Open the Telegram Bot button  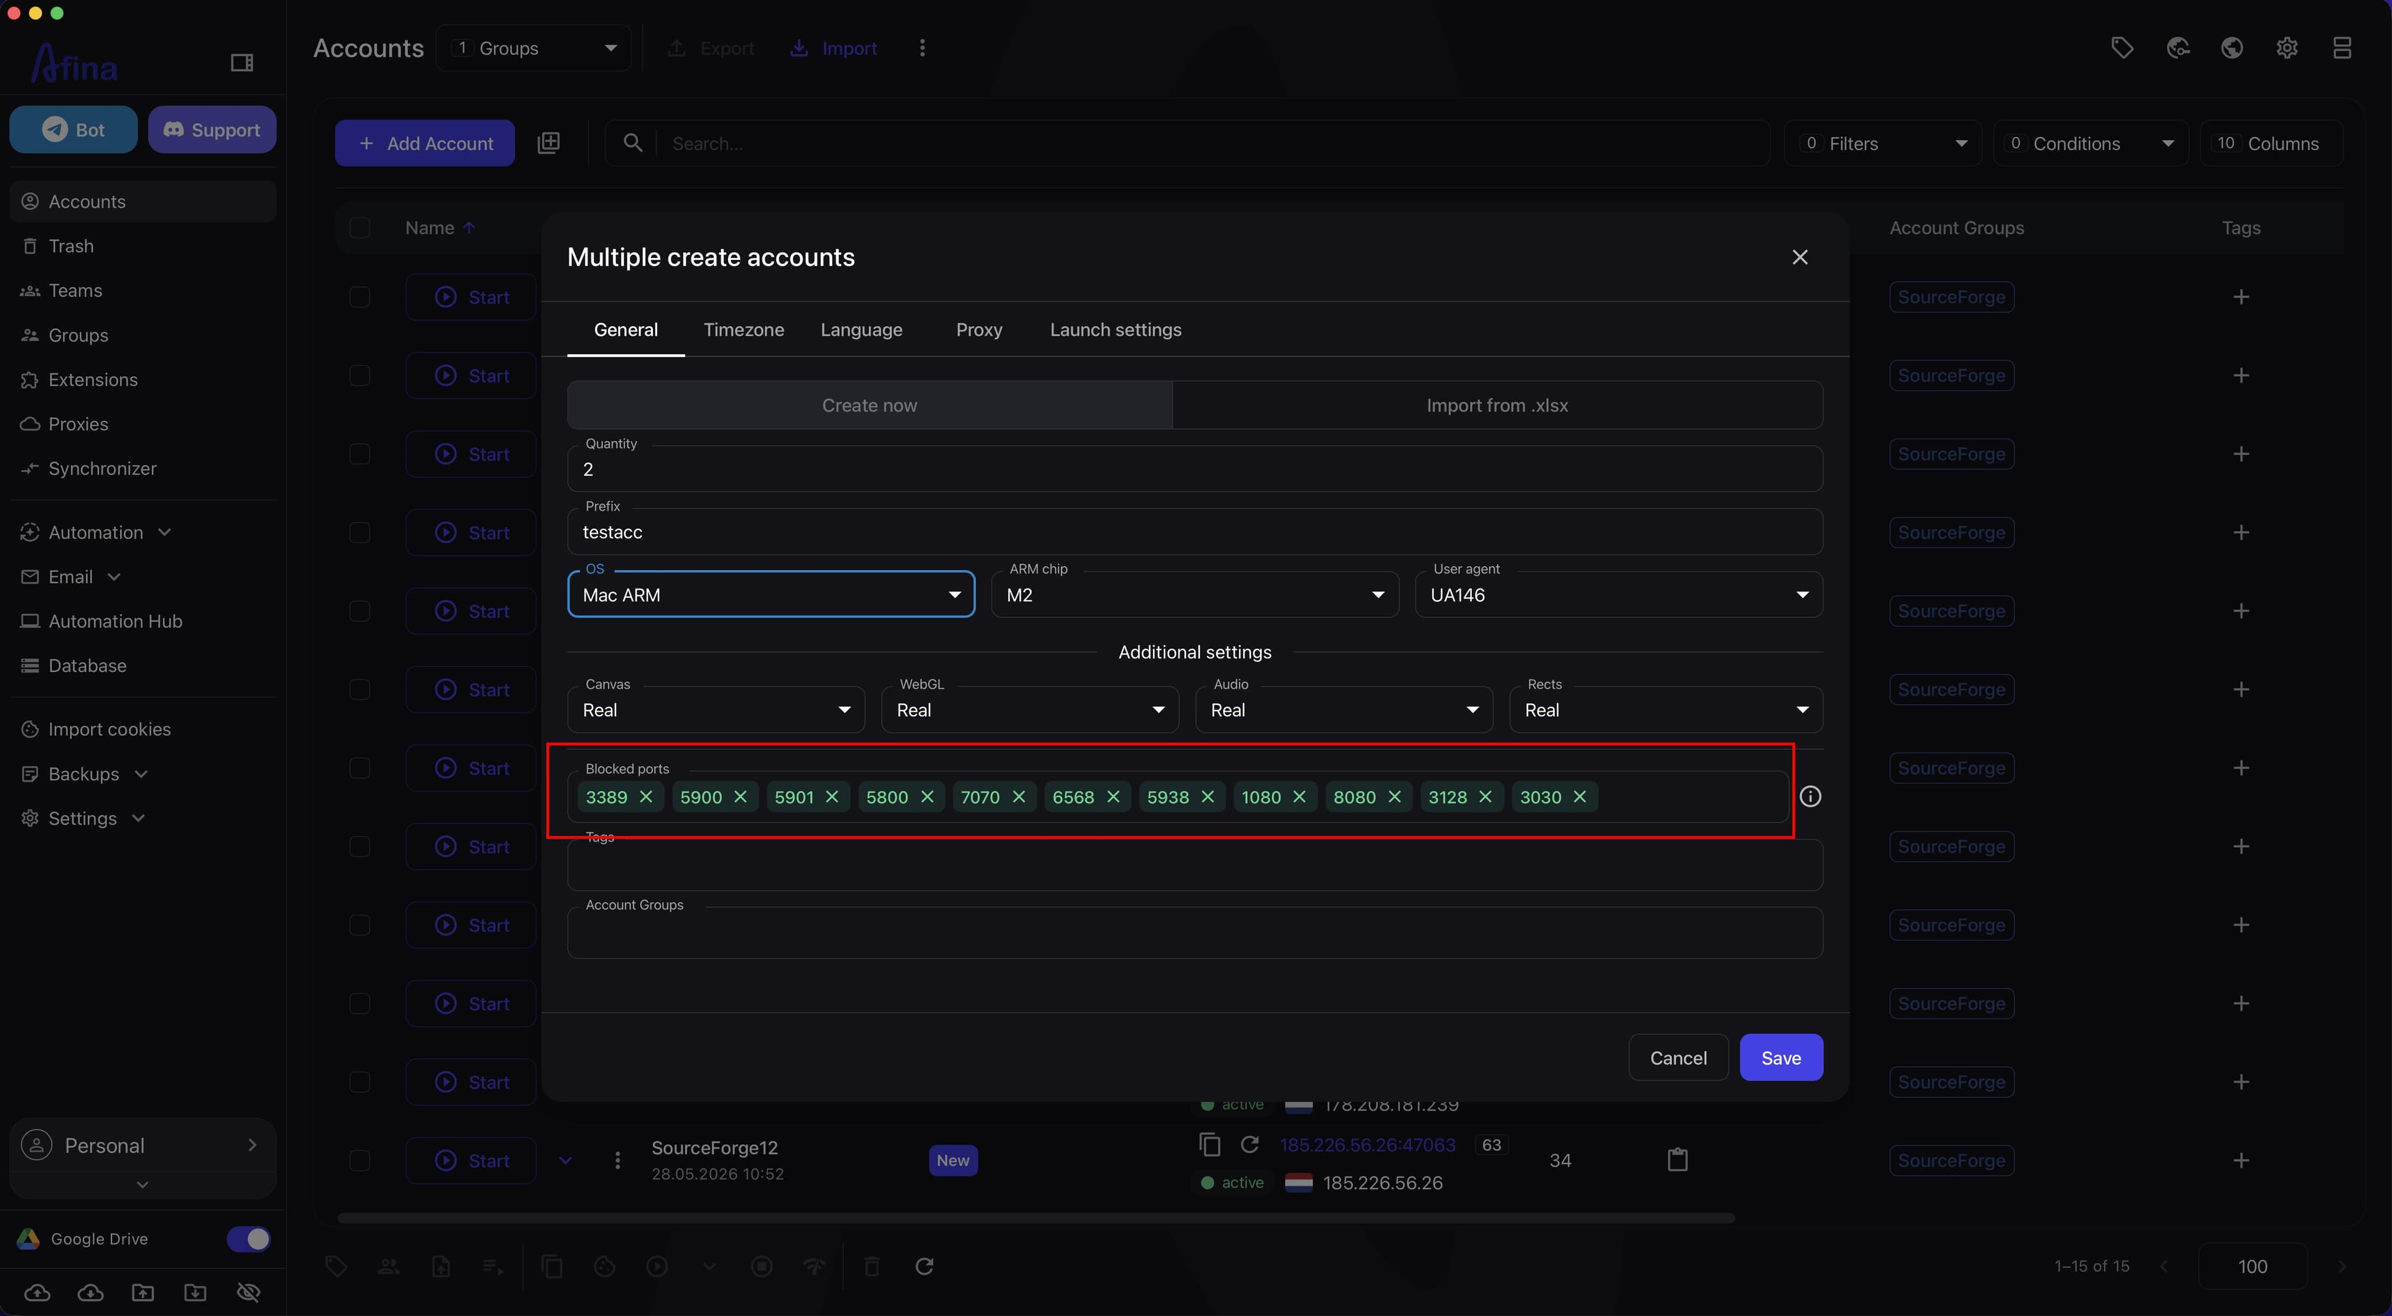coord(74,129)
